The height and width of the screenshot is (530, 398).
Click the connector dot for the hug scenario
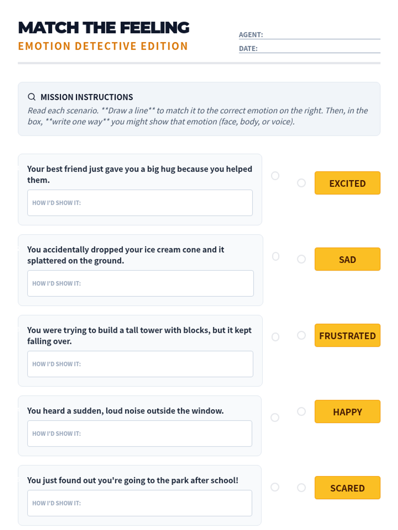click(275, 176)
